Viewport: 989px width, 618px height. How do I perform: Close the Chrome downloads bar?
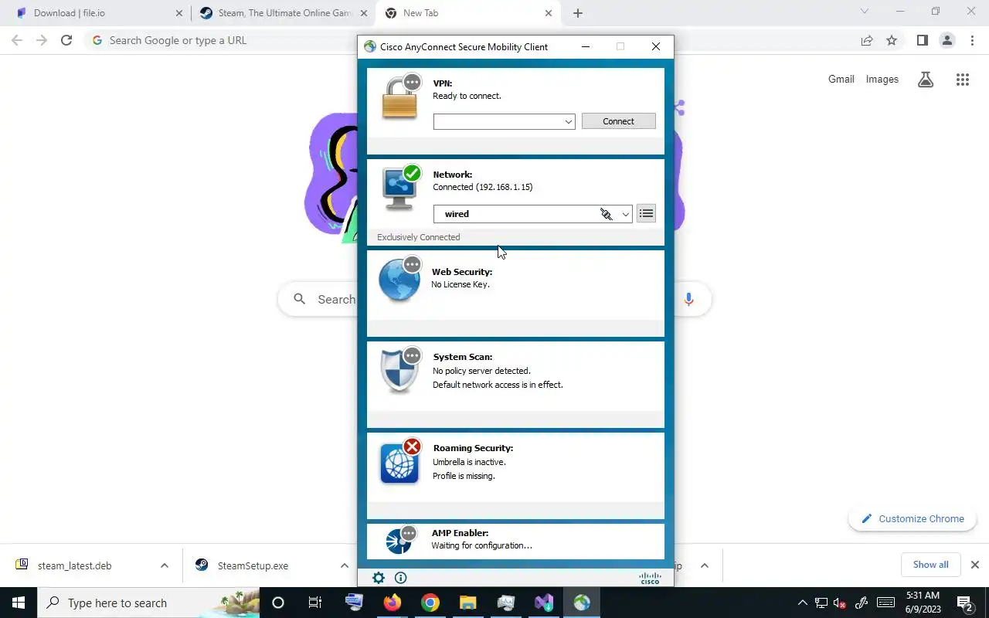[975, 565]
